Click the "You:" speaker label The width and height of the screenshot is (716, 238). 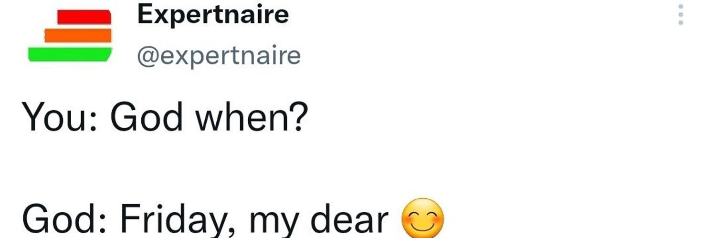[x=61, y=117]
